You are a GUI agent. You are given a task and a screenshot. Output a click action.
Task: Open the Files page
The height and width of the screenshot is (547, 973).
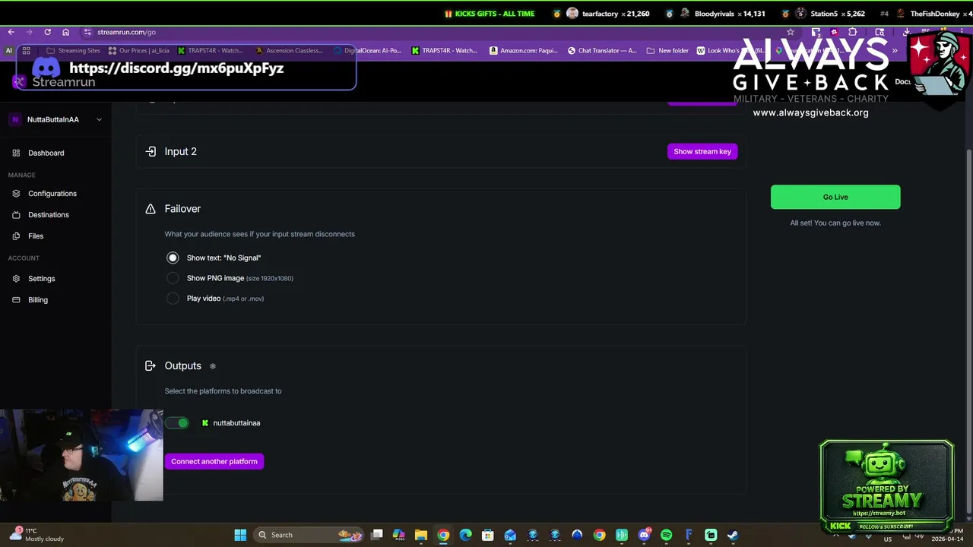[36, 236]
